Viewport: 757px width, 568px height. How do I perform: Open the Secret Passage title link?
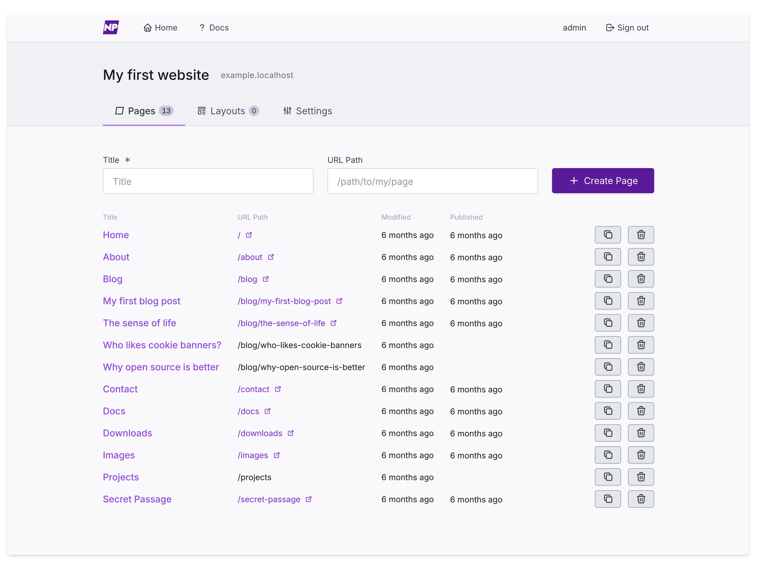[137, 499]
